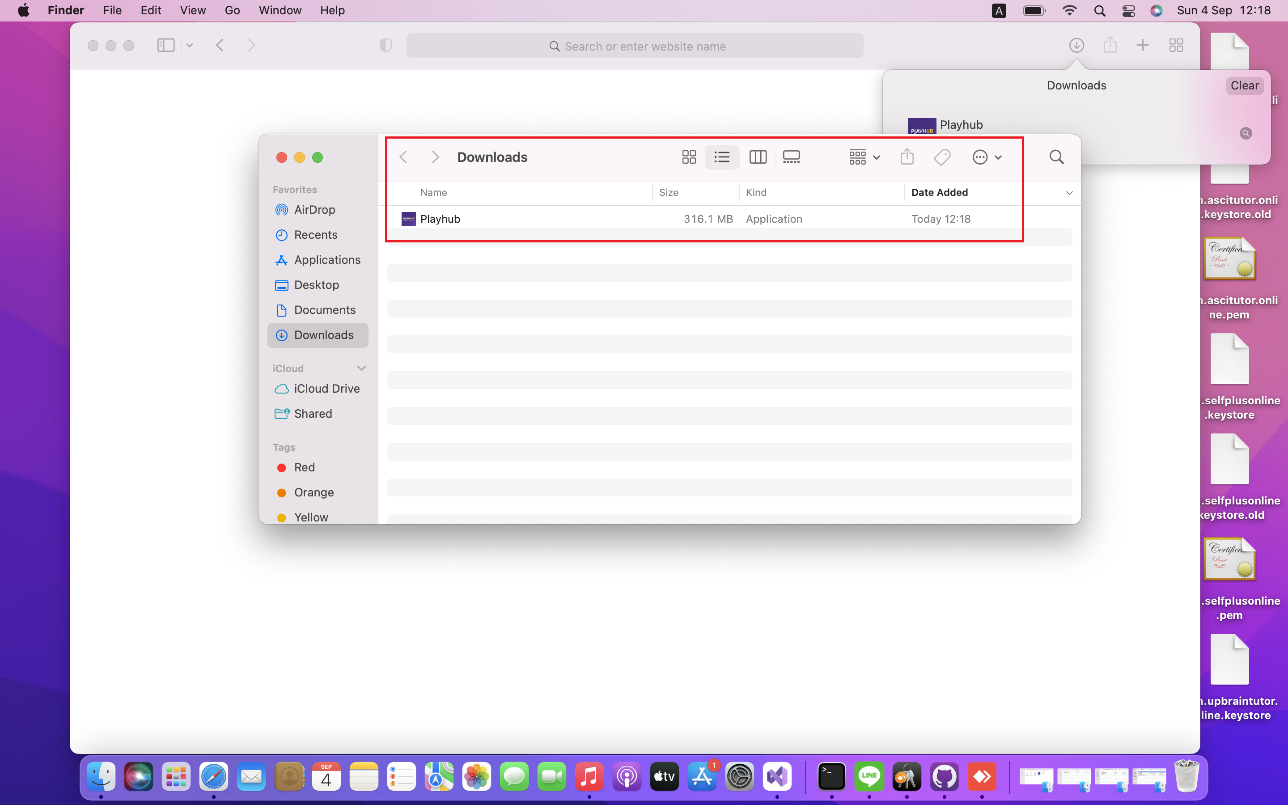Click the Wi-Fi menu bar icon
This screenshot has width=1288, height=805.
click(x=1069, y=11)
